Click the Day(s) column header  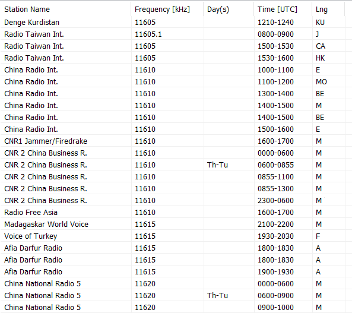tap(229, 10)
